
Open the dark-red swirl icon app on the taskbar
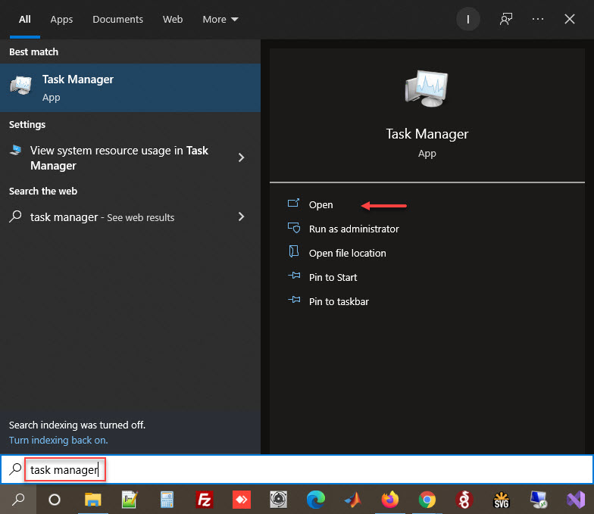point(464,500)
